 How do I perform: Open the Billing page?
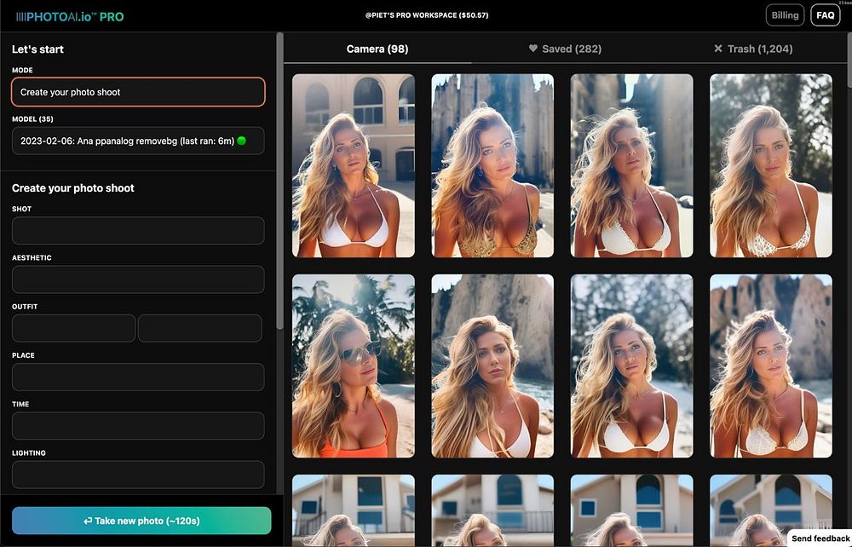coord(785,15)
